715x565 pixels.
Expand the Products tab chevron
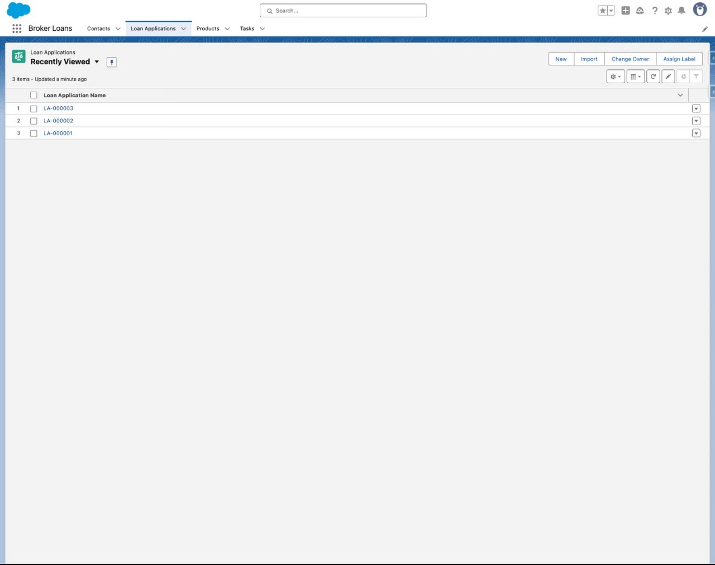pyautogui.click(x=227, y=29)
